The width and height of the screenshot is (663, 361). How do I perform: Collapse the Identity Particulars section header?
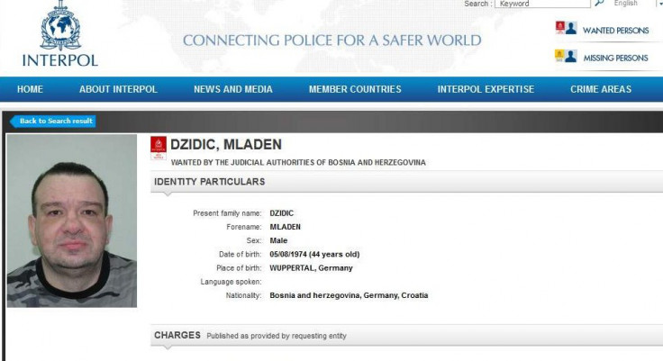point(210,182)
